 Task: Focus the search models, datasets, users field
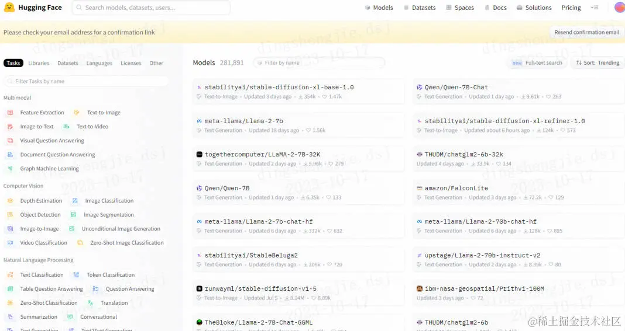pos(151,8)
